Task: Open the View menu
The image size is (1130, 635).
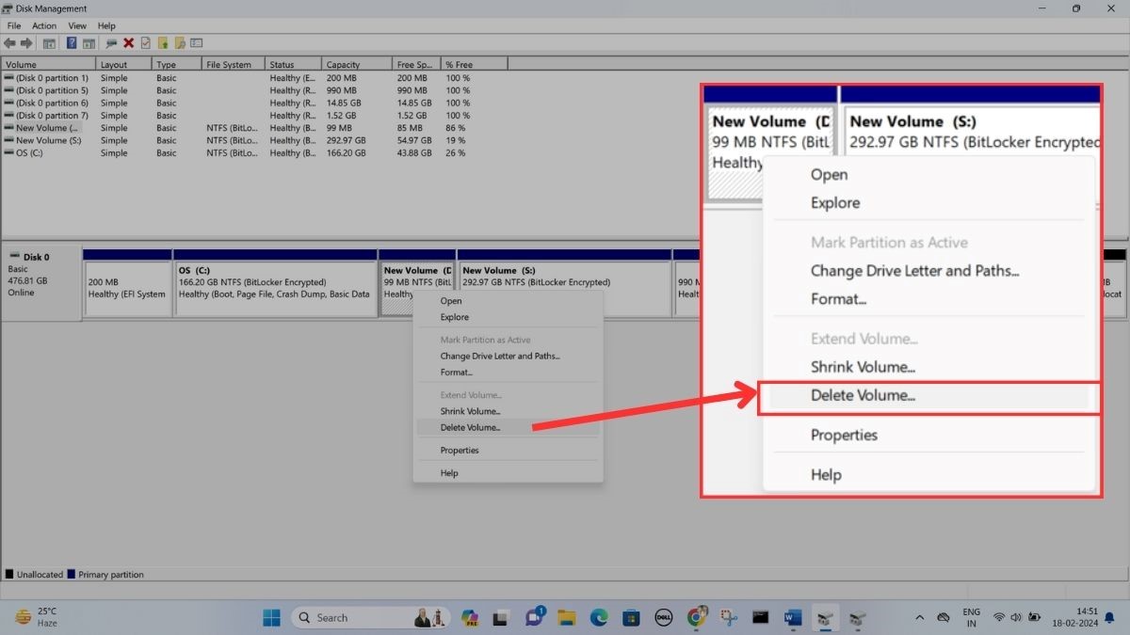Action: pos(77,25)
